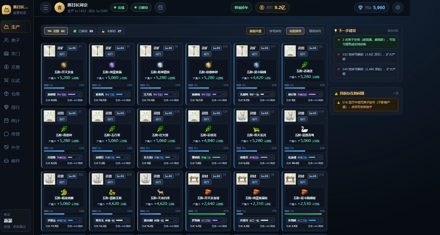
Task: Click the 批量升级 bulk upgrade button
Action: point(255,31)
